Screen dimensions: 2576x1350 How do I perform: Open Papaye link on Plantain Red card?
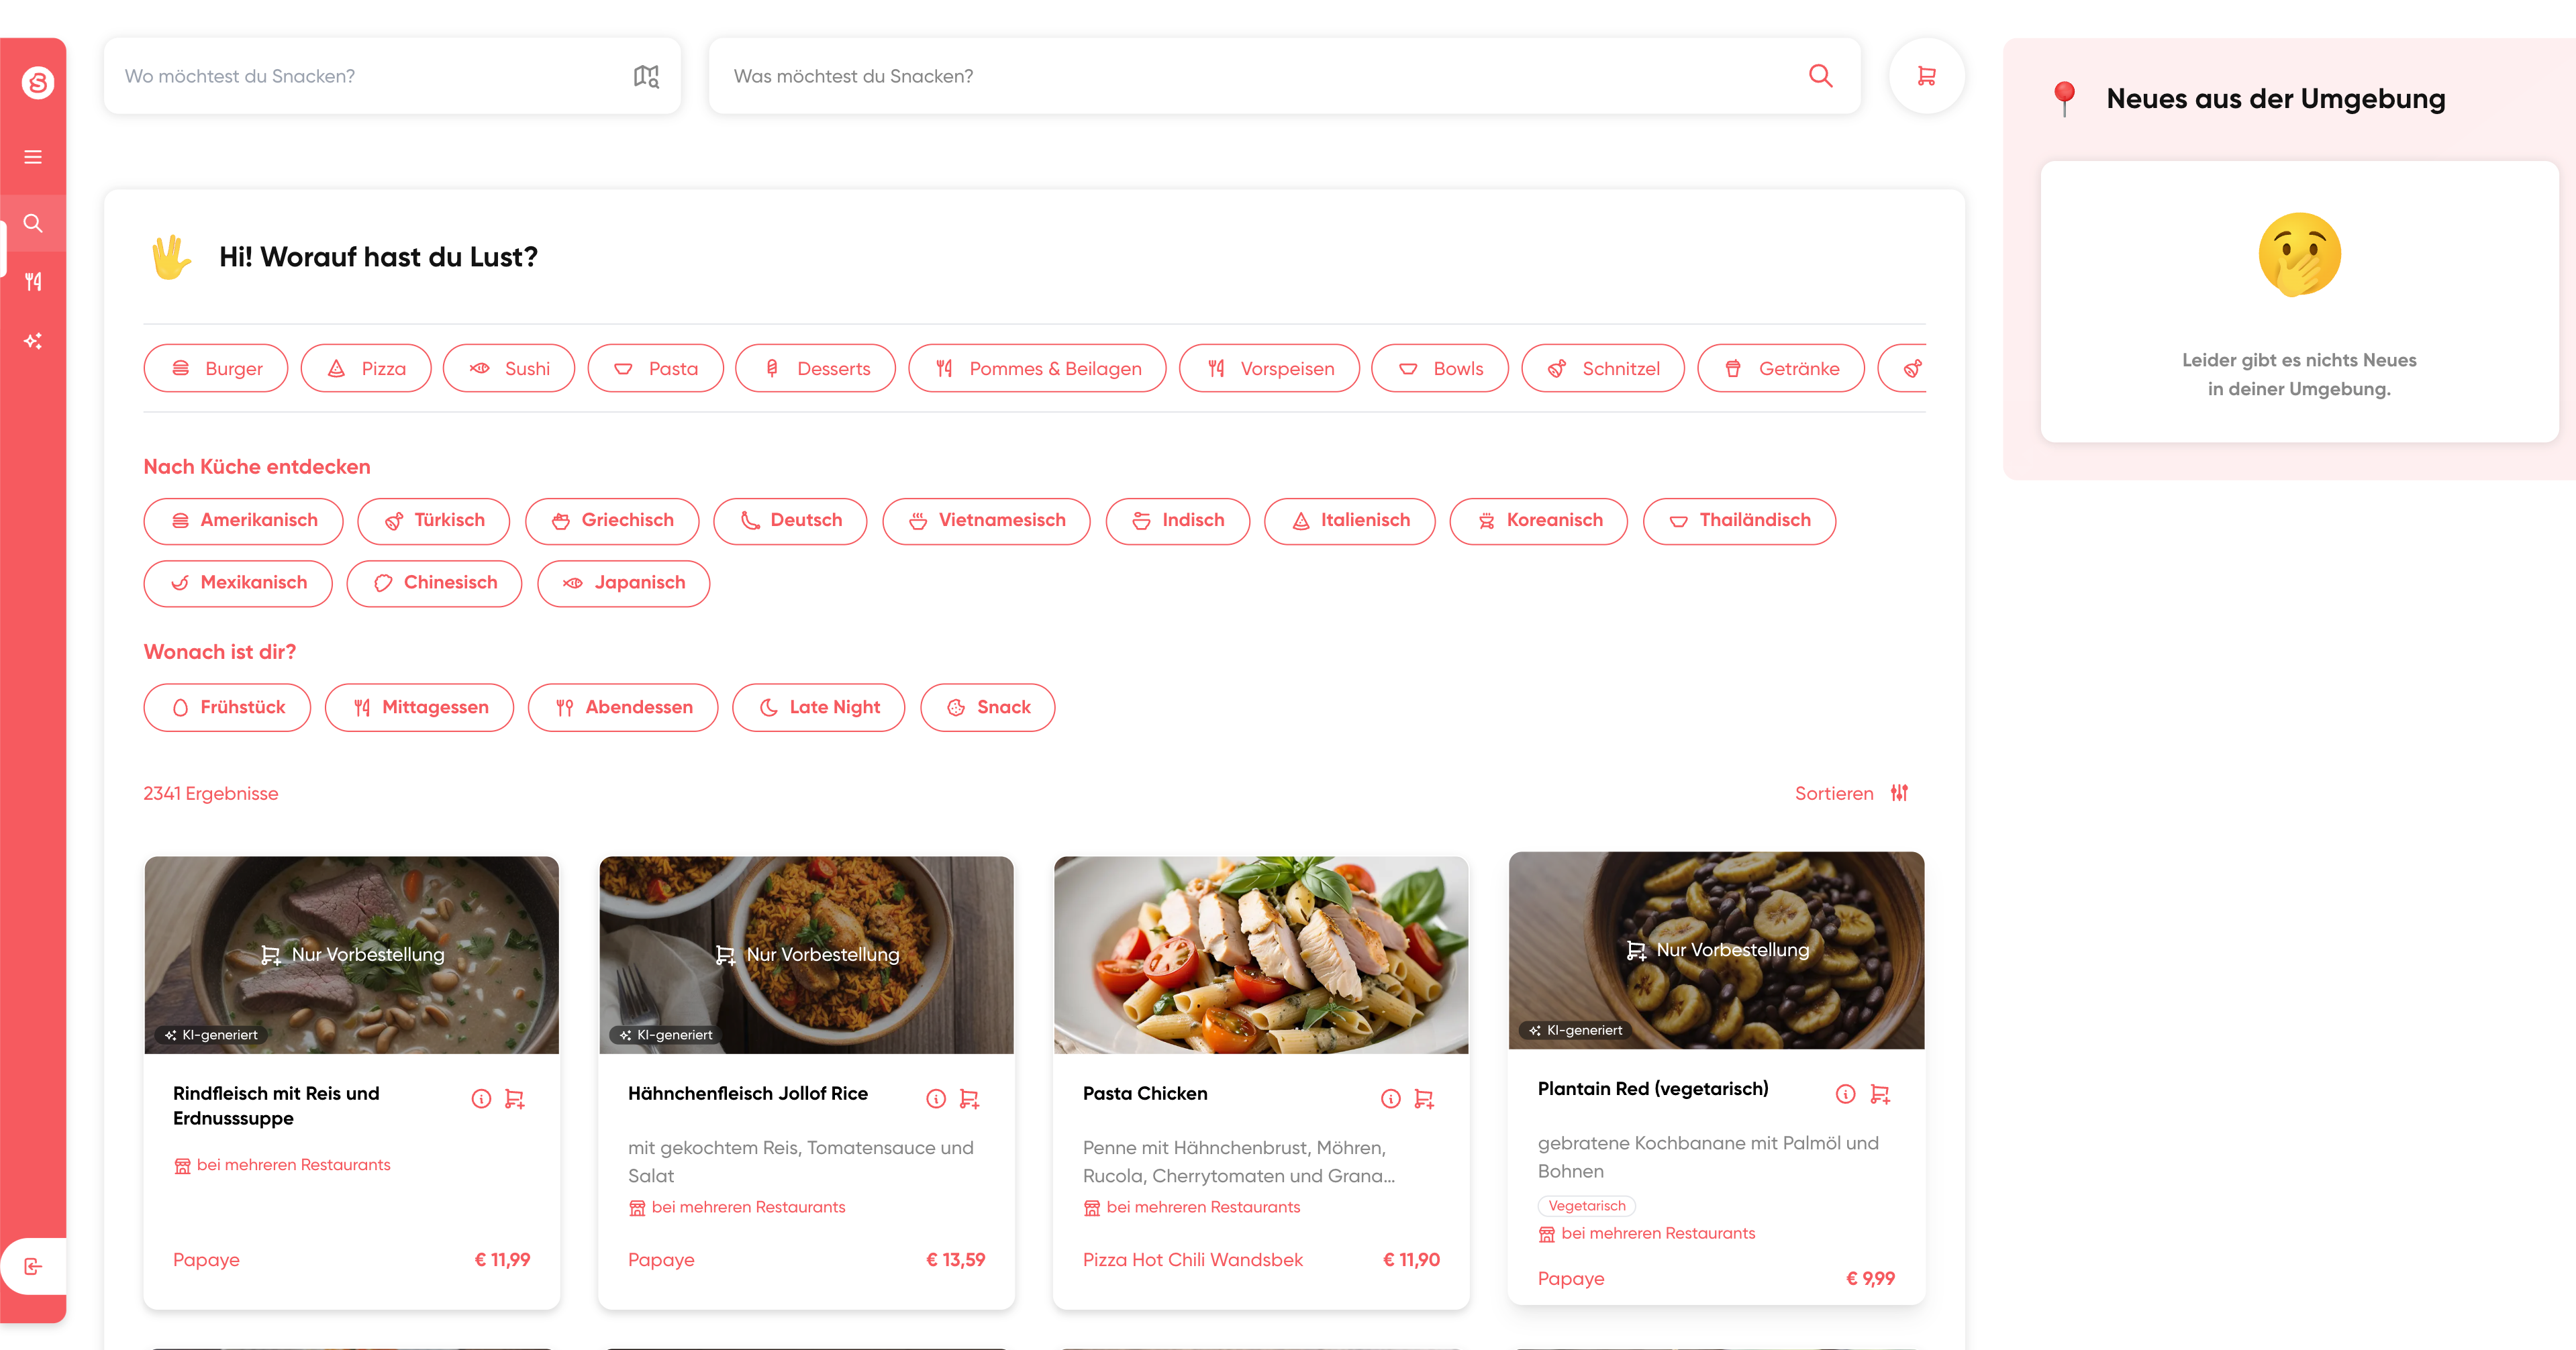pos(1571,1279)
